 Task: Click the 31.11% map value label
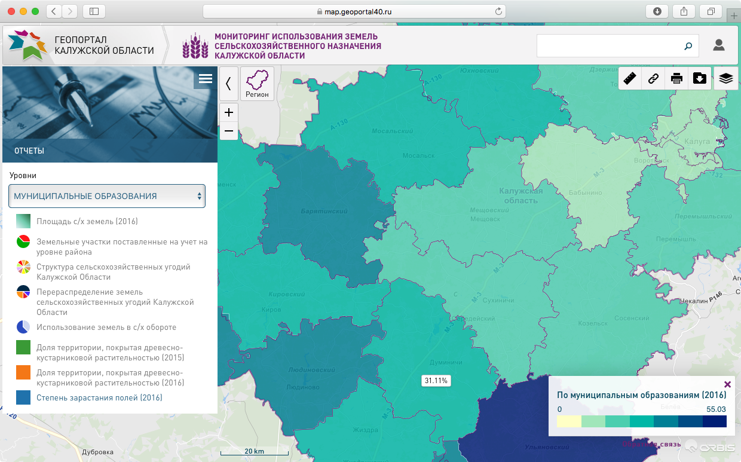point(436,380)
